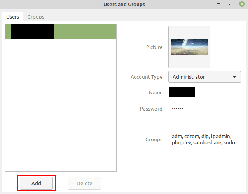The height and width of the screenshot is (194, 248).
Task: Click the Delete user button
Action: [x=84, y=183]
